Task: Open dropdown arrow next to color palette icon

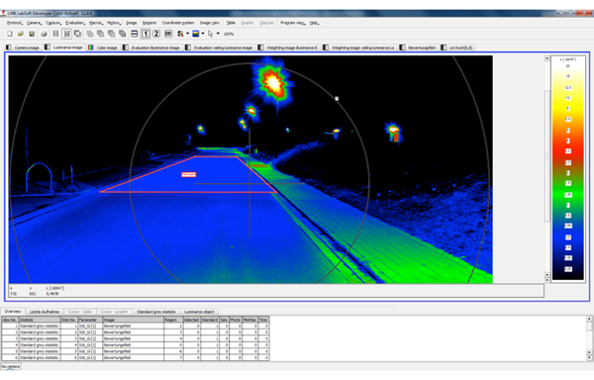Action: pyautogui.click(x=203, y=34)
